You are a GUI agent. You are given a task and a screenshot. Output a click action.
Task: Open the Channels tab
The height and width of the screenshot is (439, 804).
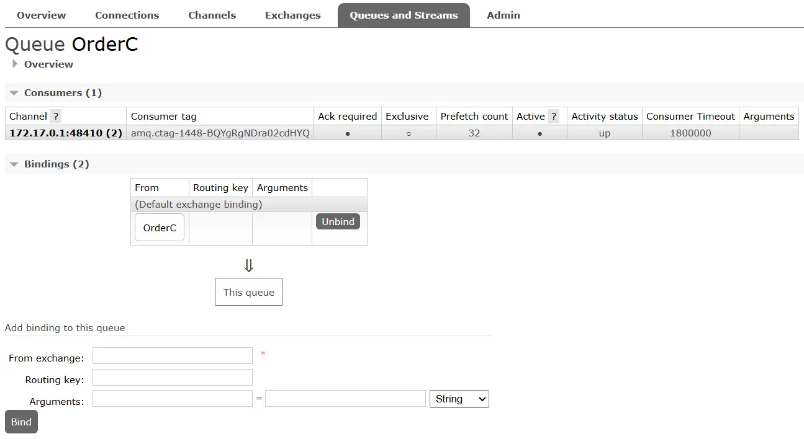pos(212,15)
